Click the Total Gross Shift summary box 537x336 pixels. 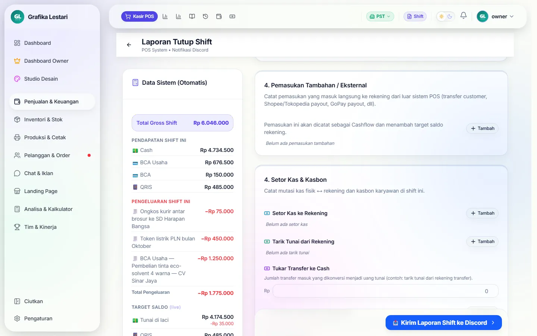pos(182,123)
